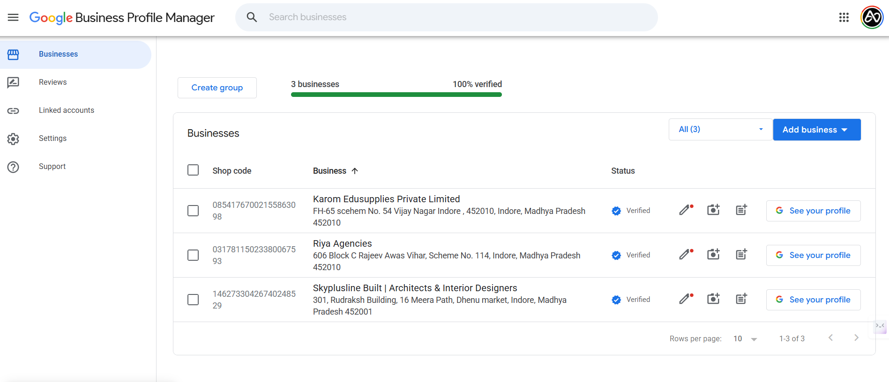889x382 pixels.
Task: Sort by Business column arrow
Action: tap(355, 171)
